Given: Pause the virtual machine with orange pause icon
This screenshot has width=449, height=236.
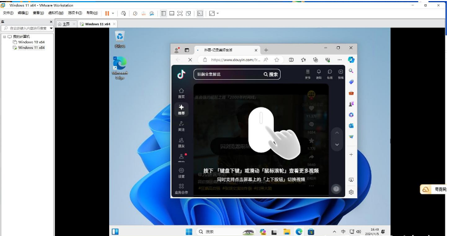Looking at the screenshot, I should click(107, 13).
